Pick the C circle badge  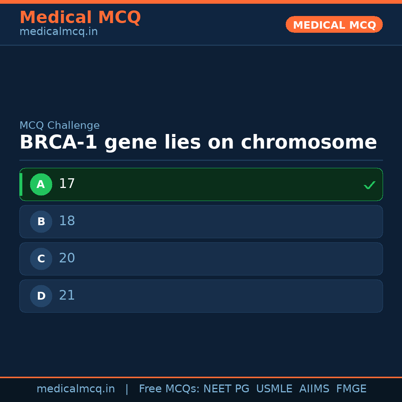41,259
